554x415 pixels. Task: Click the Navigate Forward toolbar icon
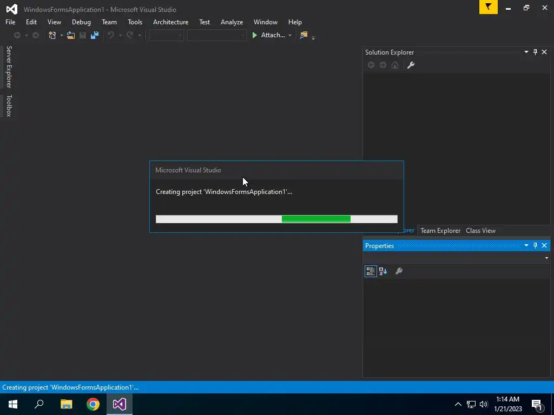[x=36, y=35]
